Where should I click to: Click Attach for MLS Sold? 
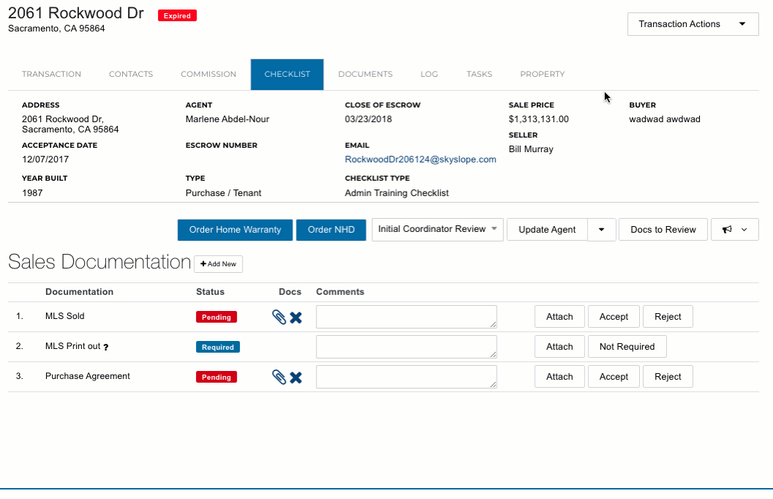(x=559, y=317)
